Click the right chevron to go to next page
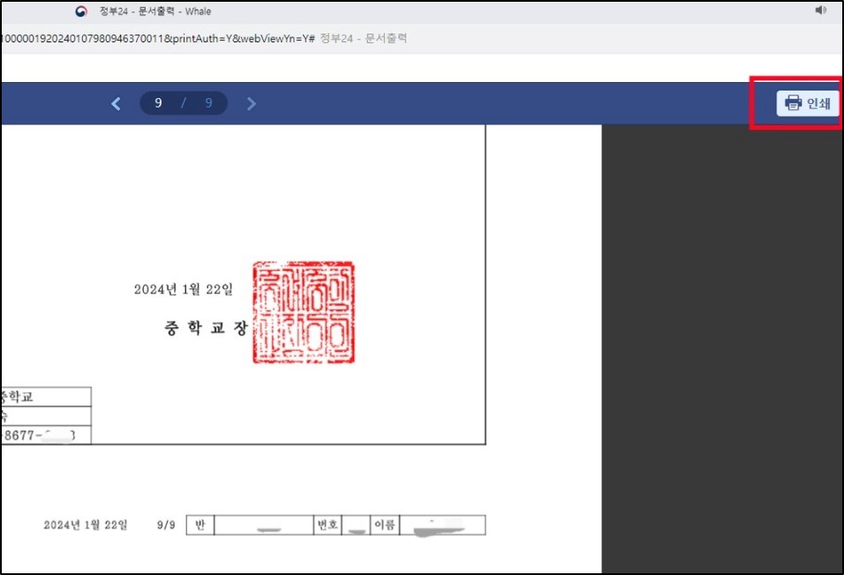This screenshot has height=575, width=844. [251, 103]
